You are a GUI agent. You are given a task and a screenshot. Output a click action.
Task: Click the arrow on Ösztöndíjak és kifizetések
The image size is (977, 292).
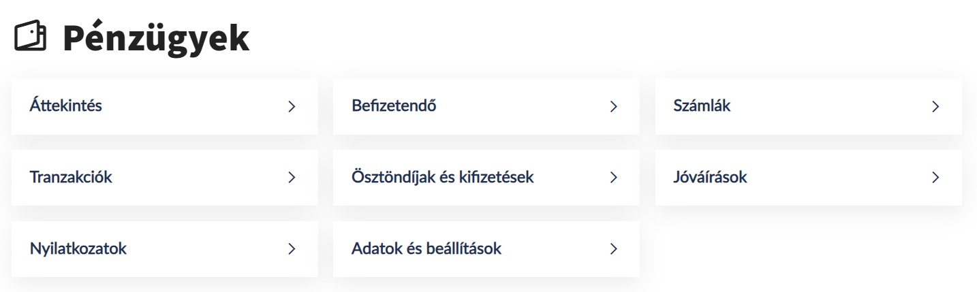tap(613, 178)
